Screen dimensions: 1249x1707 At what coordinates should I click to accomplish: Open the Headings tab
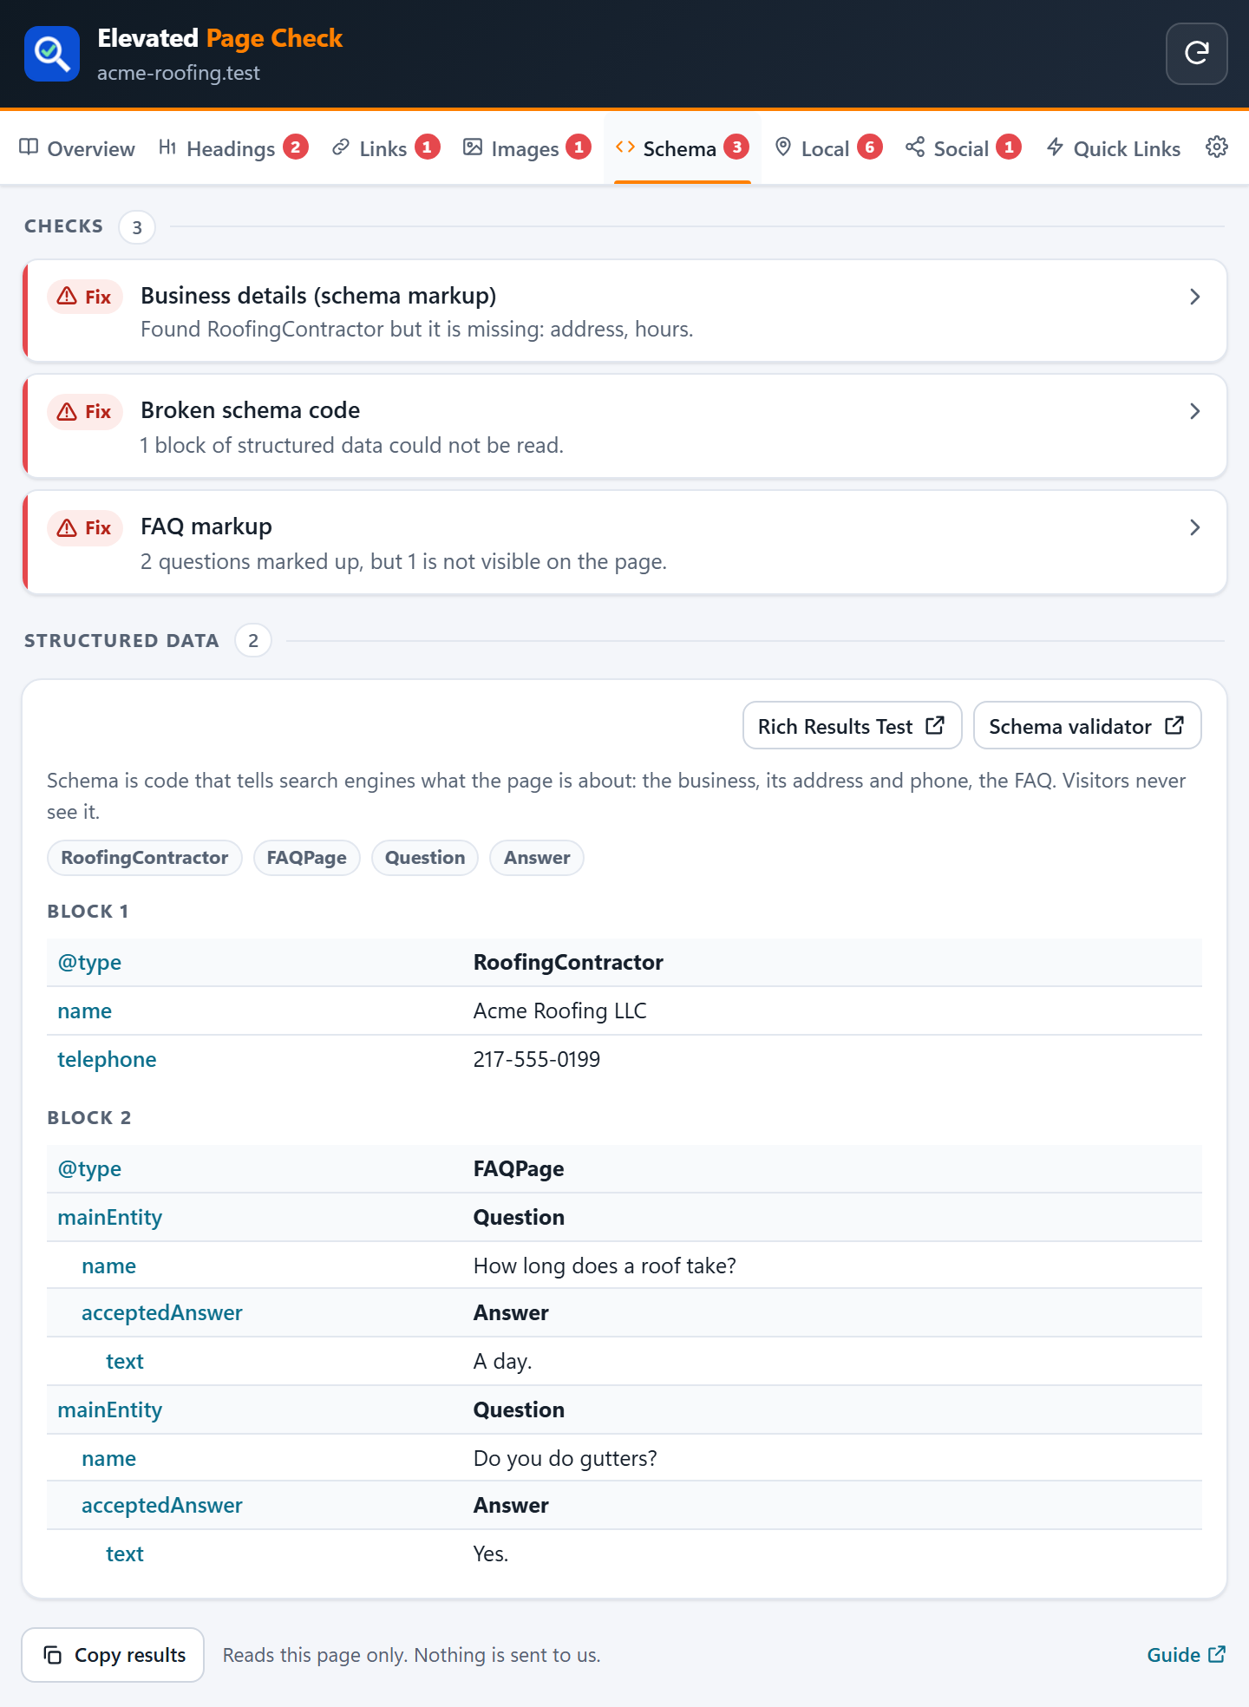233,148
